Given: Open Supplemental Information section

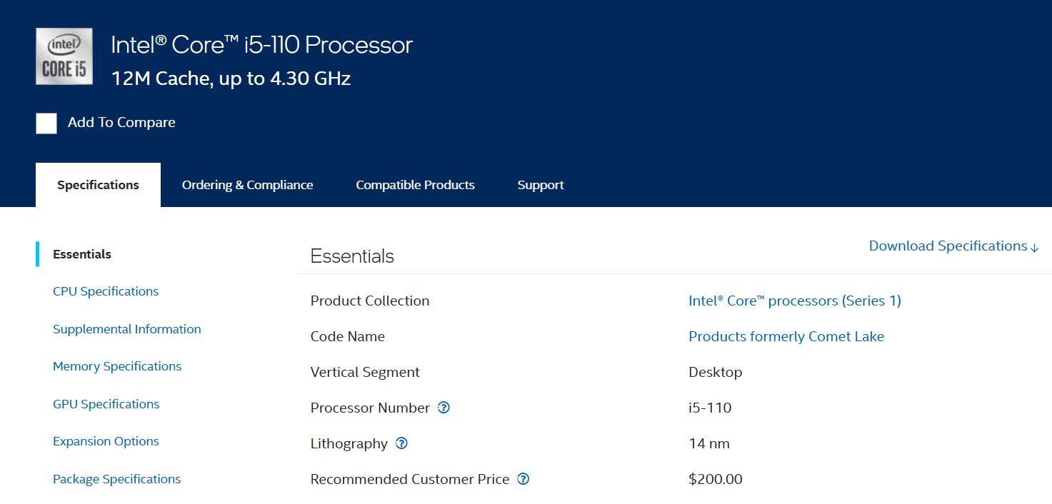Looking at the screenshot, I should tap(126, 328).
